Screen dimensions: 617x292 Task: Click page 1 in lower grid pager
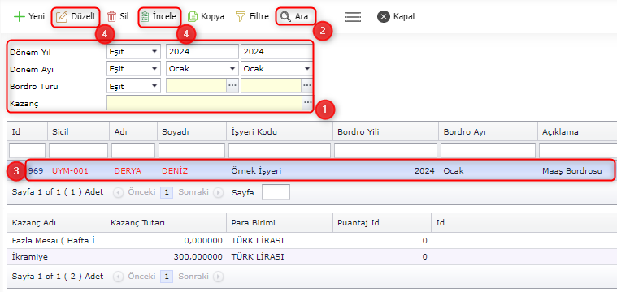[167, 277]
